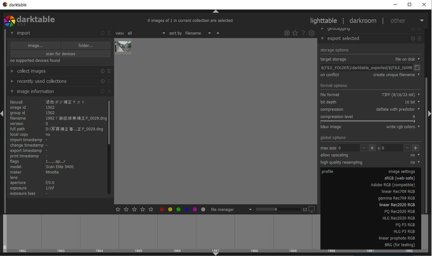Viewport: 432px width, 256px height.
Task: Click the display profile monitor icon
Action: click(312, 209)
